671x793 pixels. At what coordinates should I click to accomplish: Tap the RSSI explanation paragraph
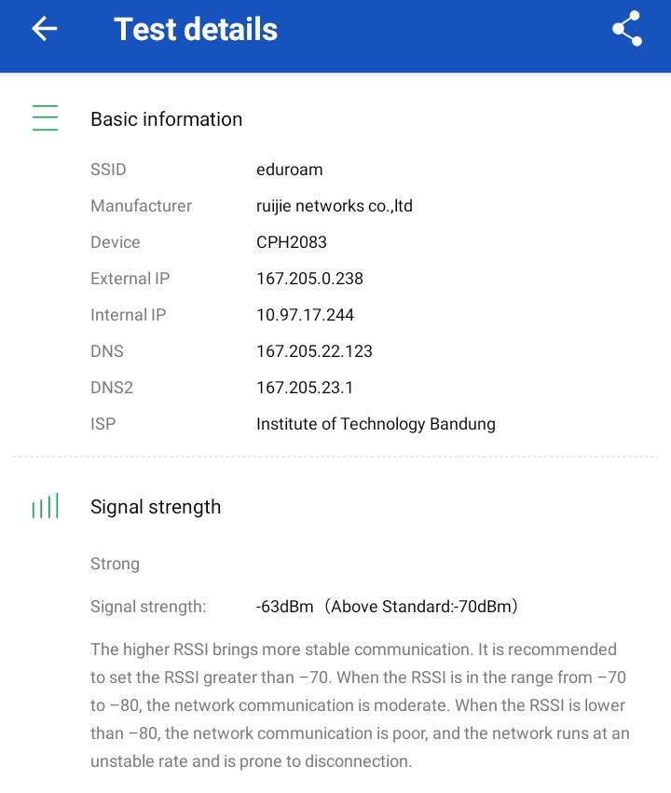360,705
